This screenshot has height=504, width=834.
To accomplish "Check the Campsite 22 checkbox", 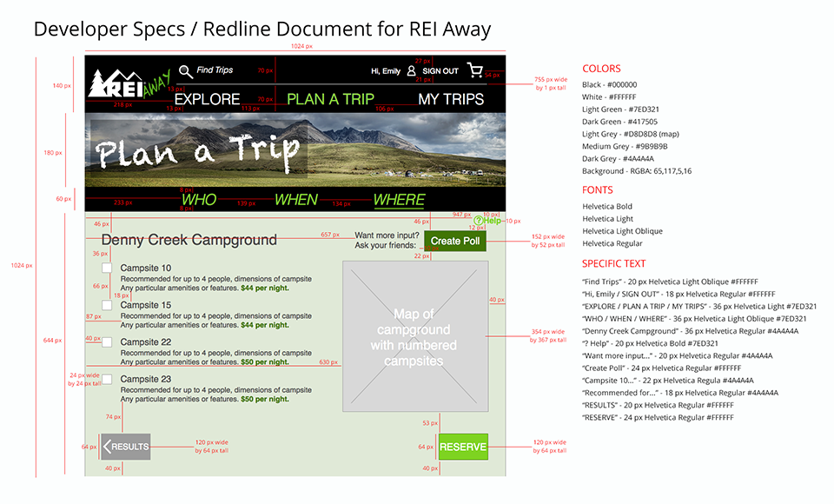I will (x=107, y=342).
